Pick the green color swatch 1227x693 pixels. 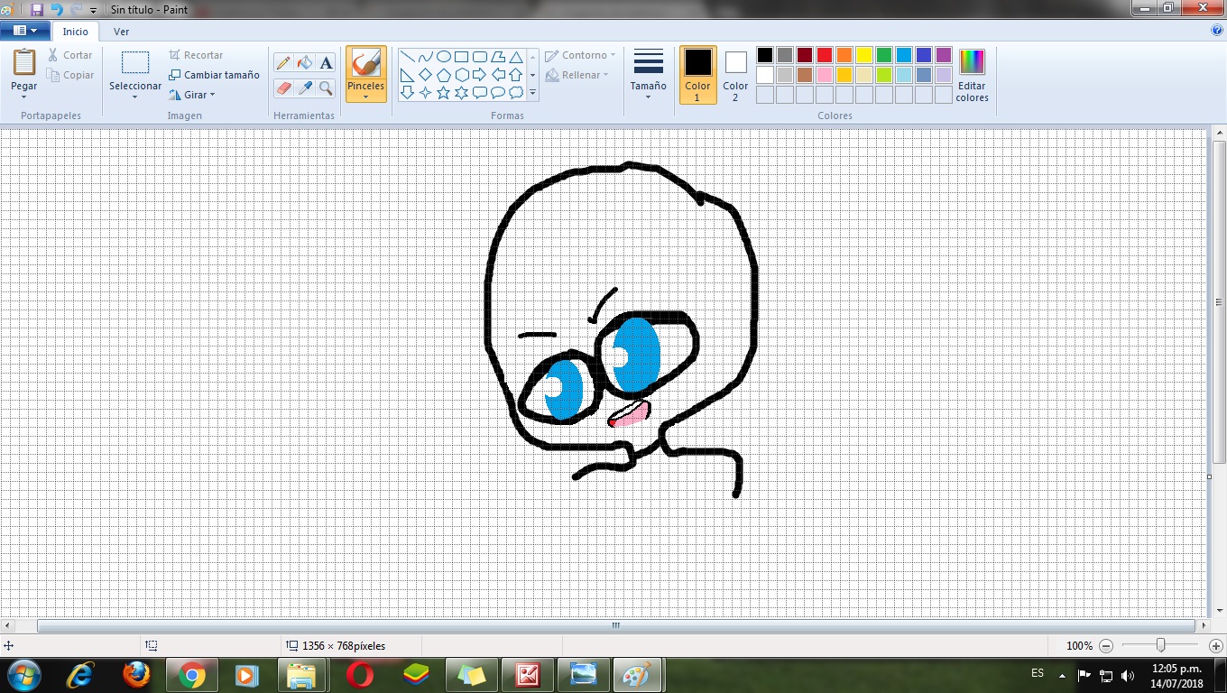click(884, 55)
